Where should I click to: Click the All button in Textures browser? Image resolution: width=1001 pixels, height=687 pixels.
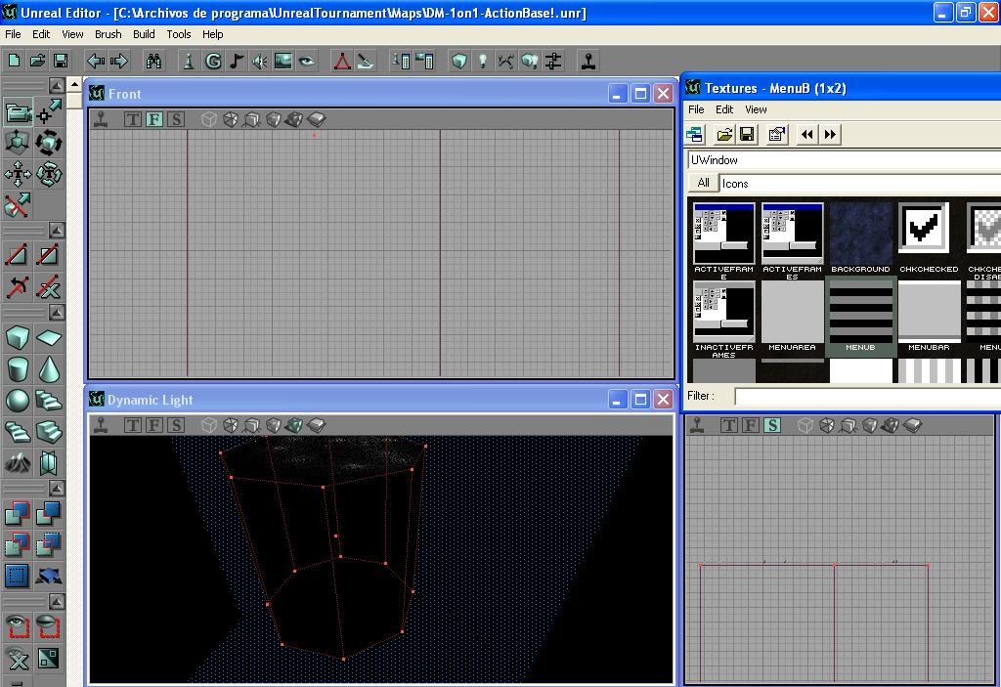tap(704, 183)
